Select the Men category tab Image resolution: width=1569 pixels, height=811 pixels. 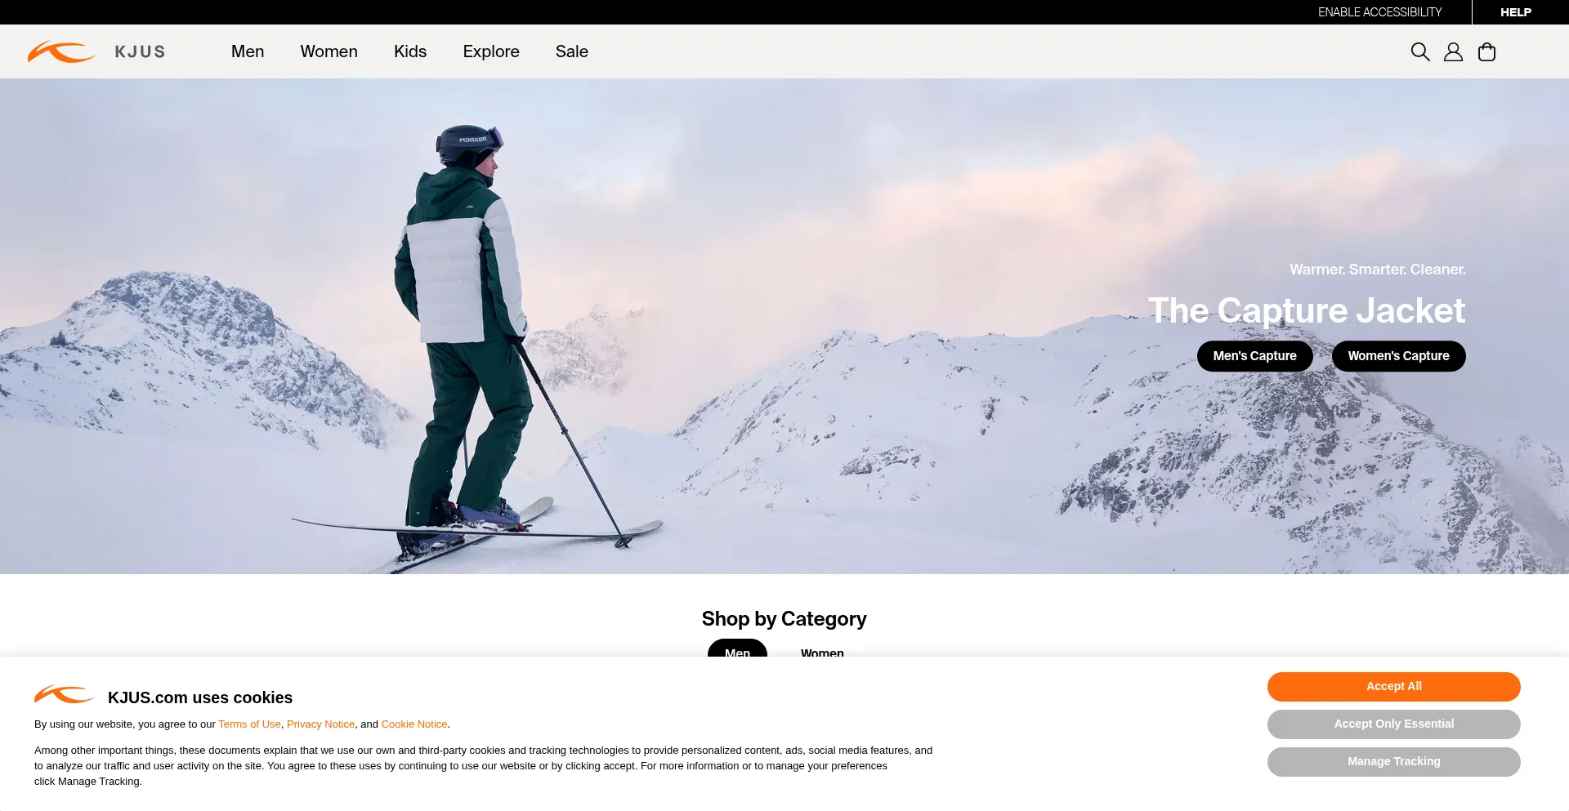[x=737, y=648]
